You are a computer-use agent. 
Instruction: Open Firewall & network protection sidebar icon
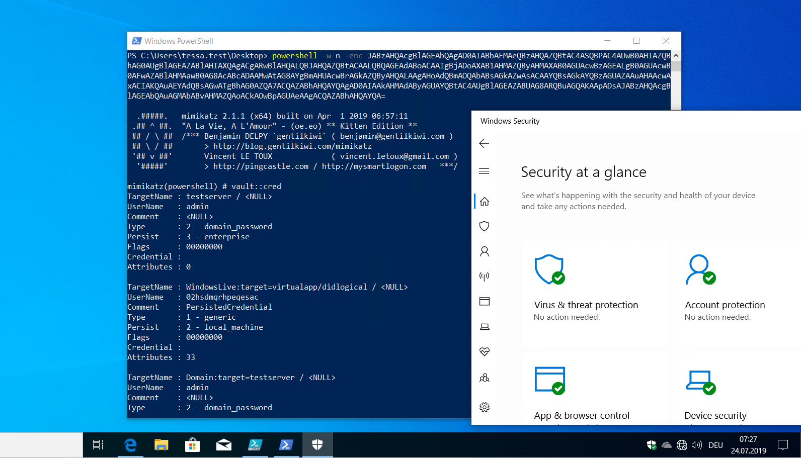pos(485,277)
